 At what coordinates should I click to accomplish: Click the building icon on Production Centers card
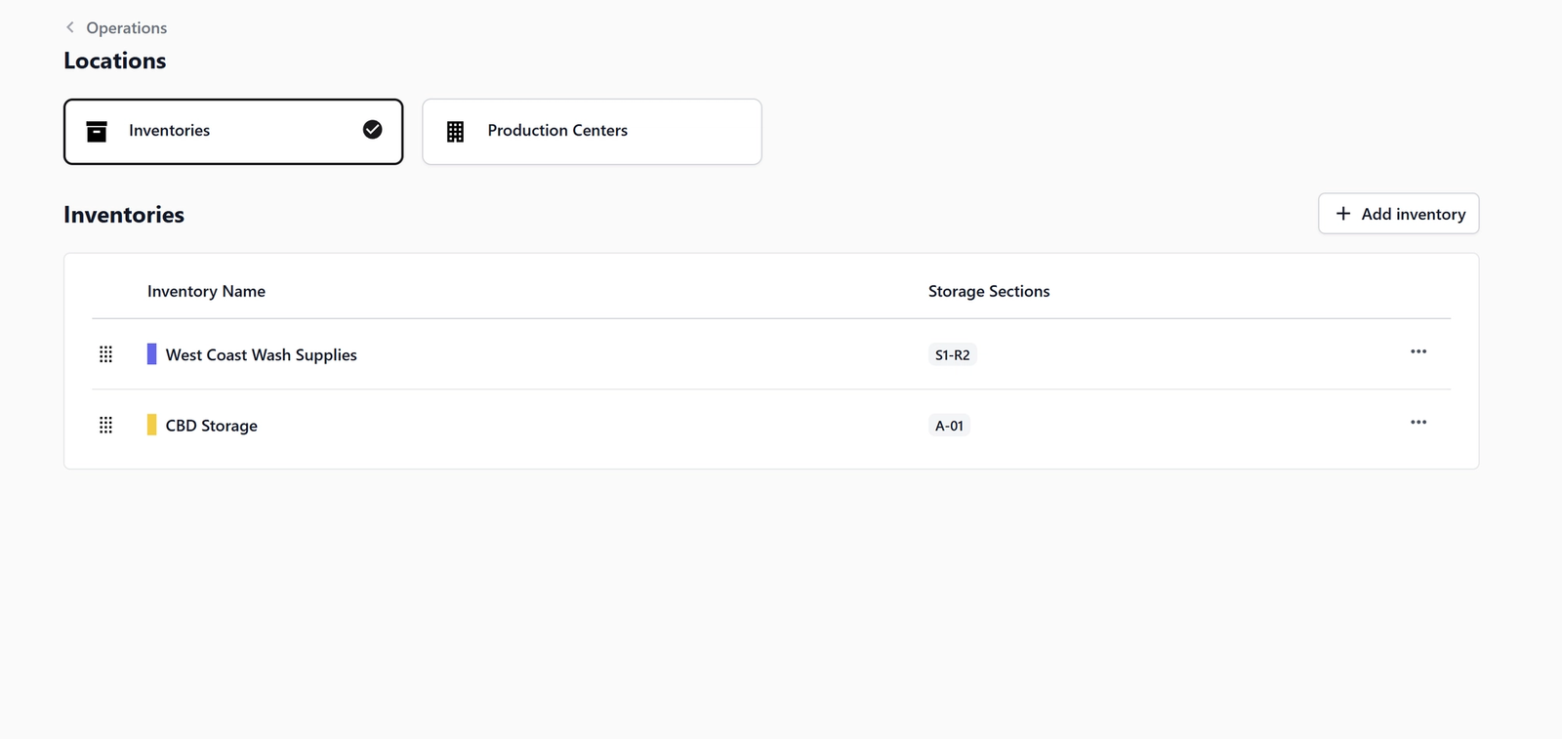454,131
